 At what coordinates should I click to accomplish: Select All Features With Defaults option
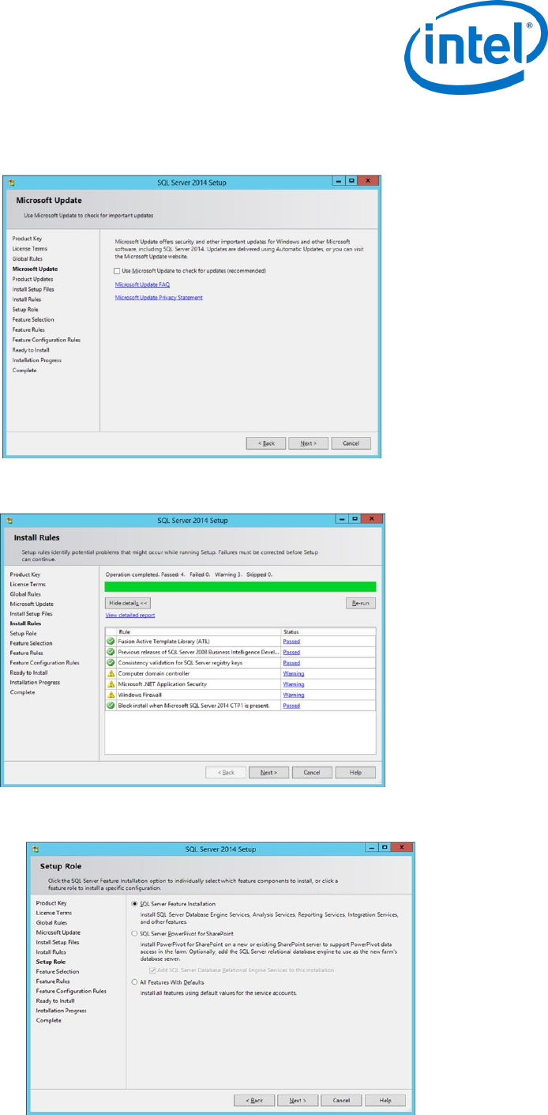coord(134,981)
